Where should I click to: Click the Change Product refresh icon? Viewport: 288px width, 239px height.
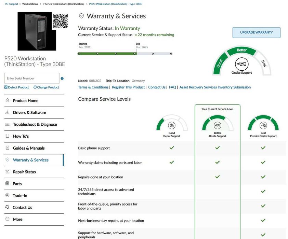point(35,87)
